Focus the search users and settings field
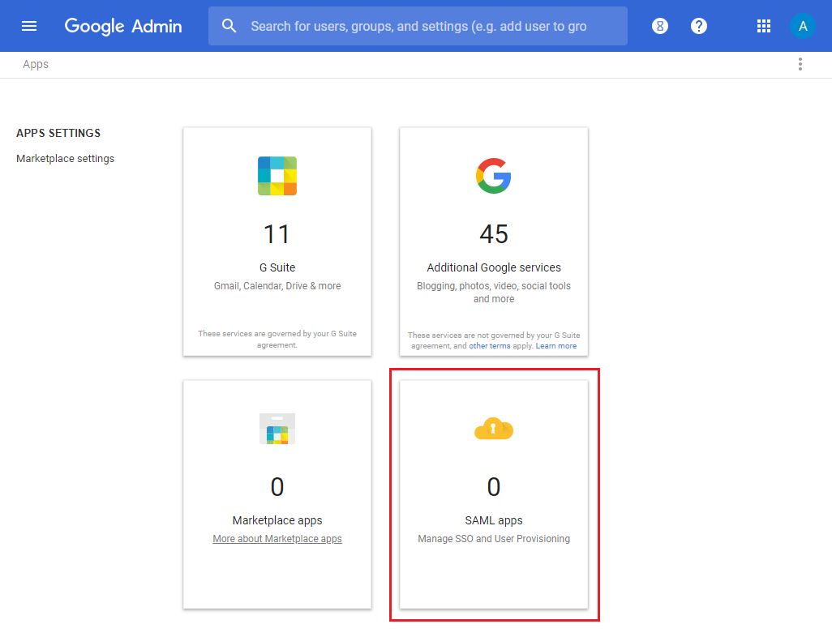This screenshot has width=832, height=637. tap(418, 26)
